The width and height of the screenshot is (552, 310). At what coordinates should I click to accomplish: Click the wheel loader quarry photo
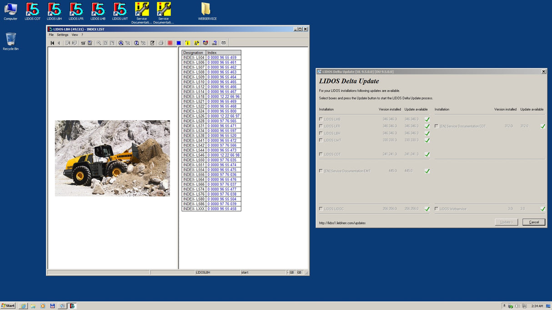pyautogui.click(x=112, y=158)
